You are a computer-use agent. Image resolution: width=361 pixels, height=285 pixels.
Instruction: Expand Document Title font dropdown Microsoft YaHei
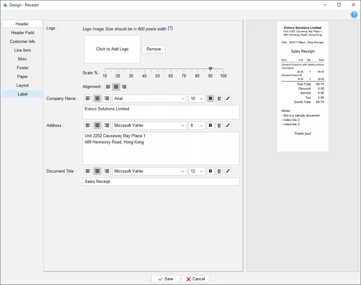[149, 171]
